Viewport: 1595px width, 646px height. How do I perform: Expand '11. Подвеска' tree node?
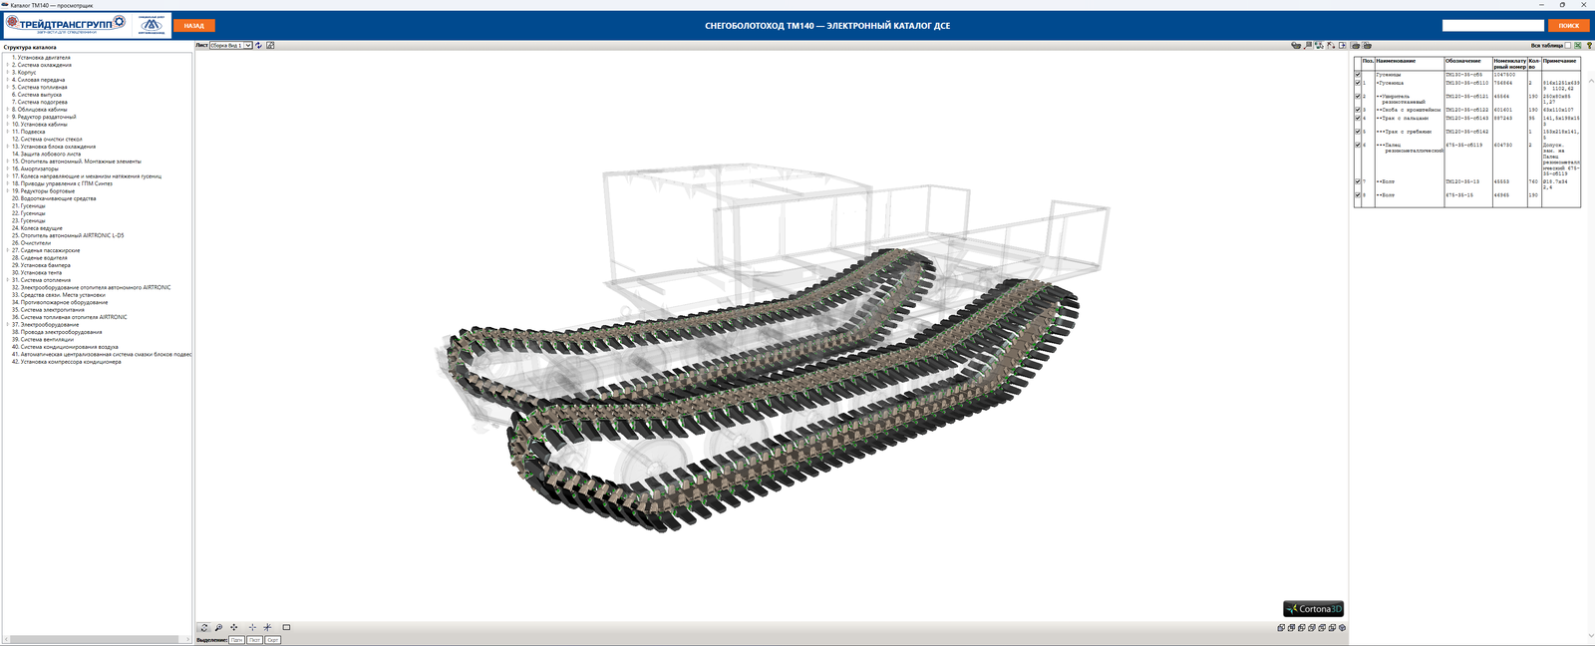7,132
